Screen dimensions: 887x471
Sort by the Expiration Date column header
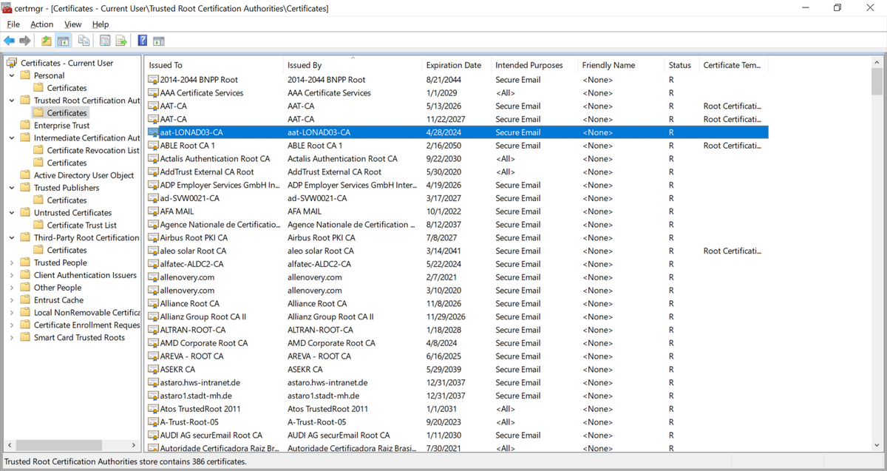[457, 65]
